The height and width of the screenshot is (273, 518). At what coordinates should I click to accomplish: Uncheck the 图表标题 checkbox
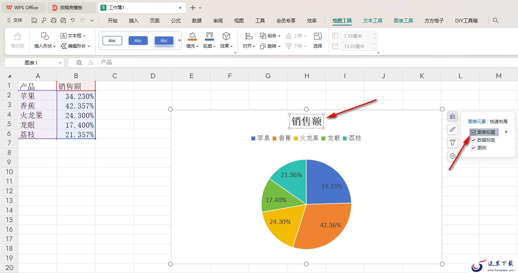pos(473,132)
